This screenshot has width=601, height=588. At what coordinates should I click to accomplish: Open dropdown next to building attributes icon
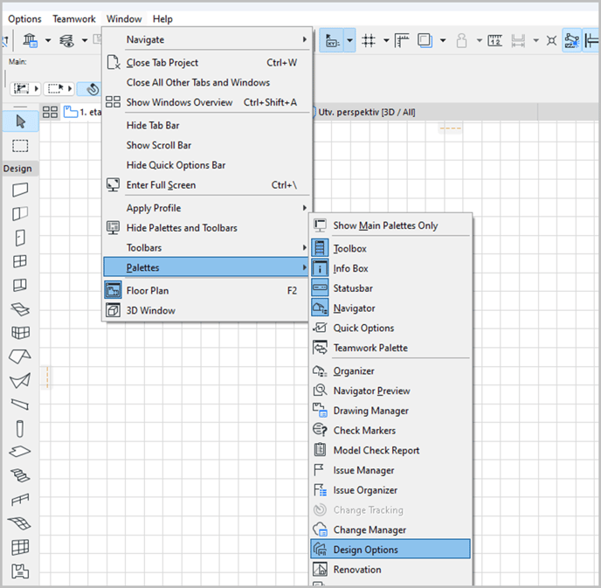click(48, 40)
